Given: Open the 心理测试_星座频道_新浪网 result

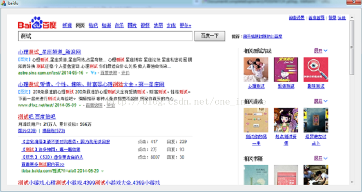Looking at the screenshot, I should (50, 52).
